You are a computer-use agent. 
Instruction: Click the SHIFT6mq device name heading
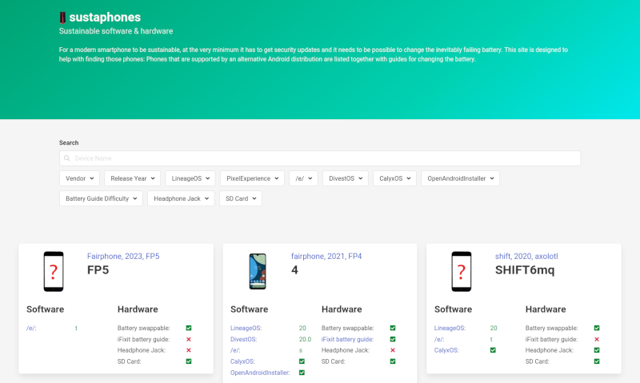(525, 270)
